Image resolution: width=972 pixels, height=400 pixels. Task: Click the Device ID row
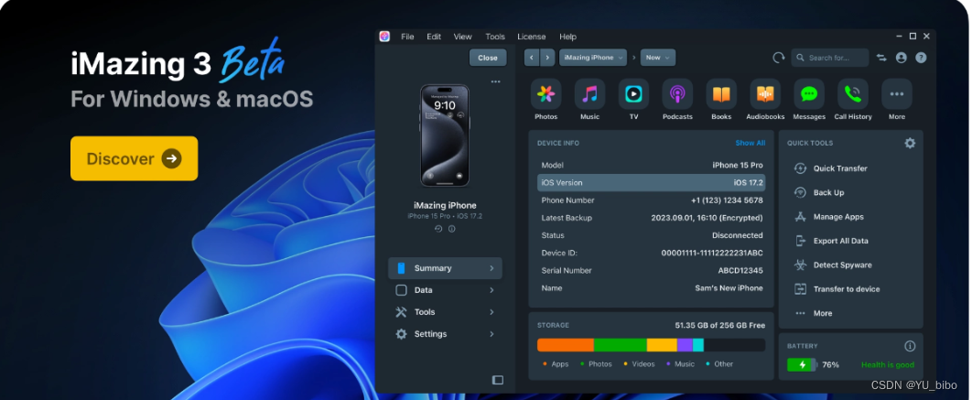(x=651, y=253)
